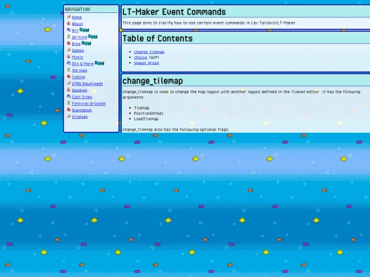
Task: Click the red icon beside Goodies
Action: click(69, 90)
